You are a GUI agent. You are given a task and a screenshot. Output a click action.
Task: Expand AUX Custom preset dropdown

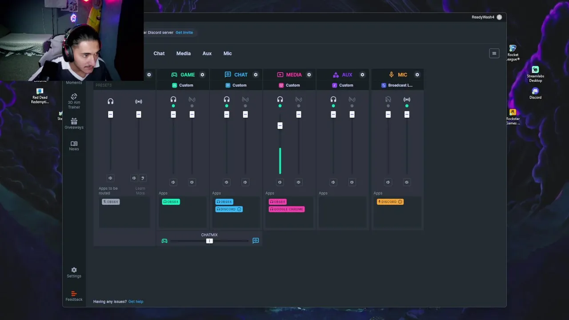343,85
